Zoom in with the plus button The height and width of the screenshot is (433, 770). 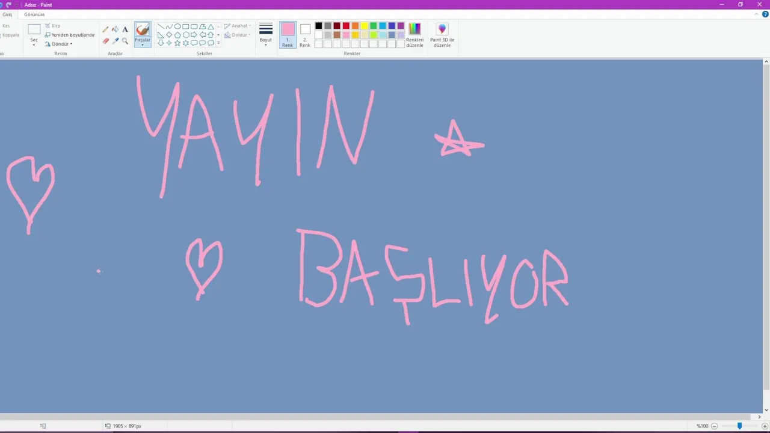[x=765, y=426]
